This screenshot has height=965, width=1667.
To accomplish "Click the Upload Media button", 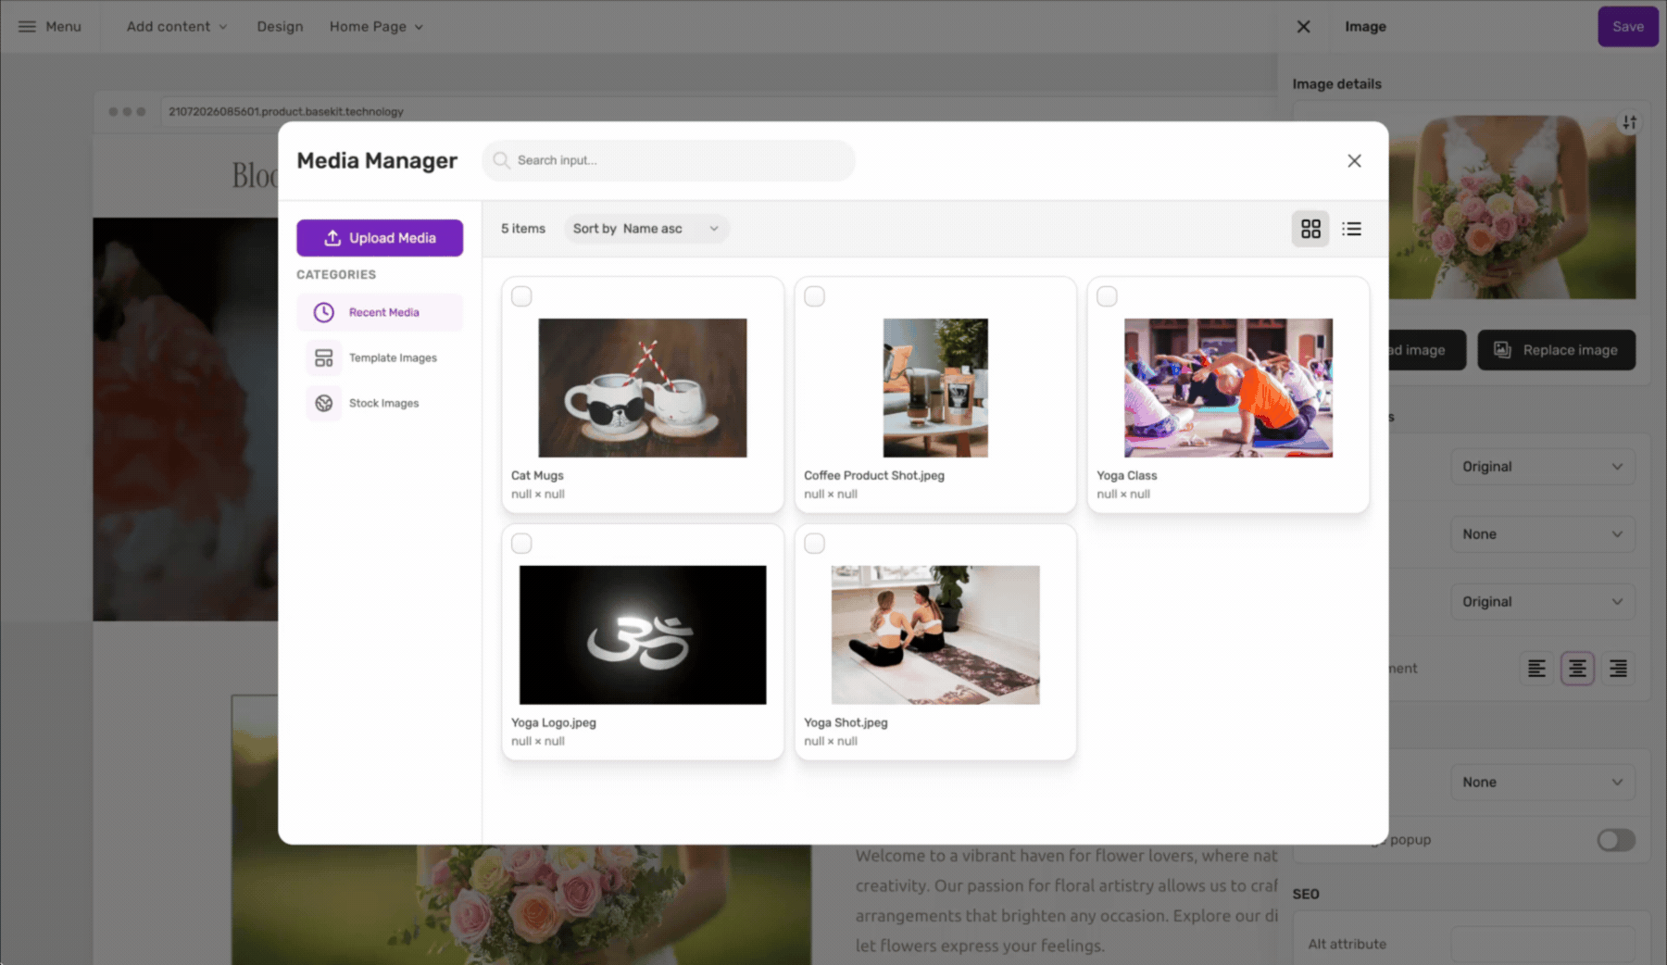I will tap(380, 238).
